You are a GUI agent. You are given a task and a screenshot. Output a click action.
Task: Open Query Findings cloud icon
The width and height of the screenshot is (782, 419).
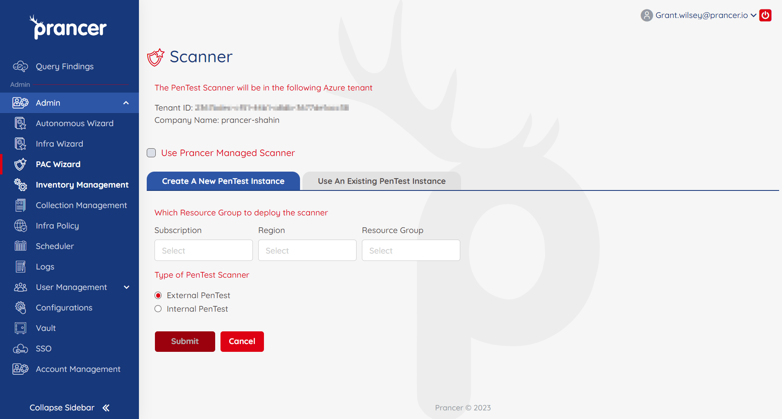click(x=20, y=66)
